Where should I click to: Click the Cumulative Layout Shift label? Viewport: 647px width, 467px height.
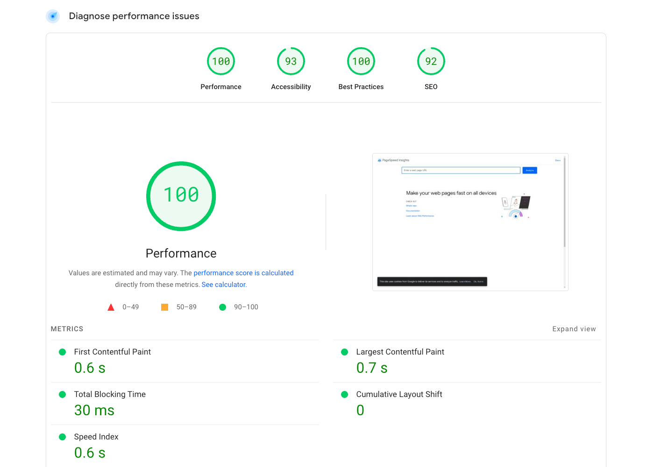(x=399, y=394)
